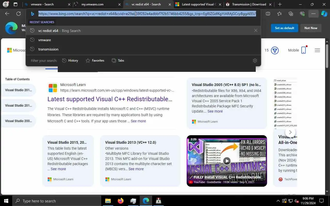Filter suggestions by Tabs
Image resolution: width=330 pixels, height=206 pixels.
(x=118, y=61)
